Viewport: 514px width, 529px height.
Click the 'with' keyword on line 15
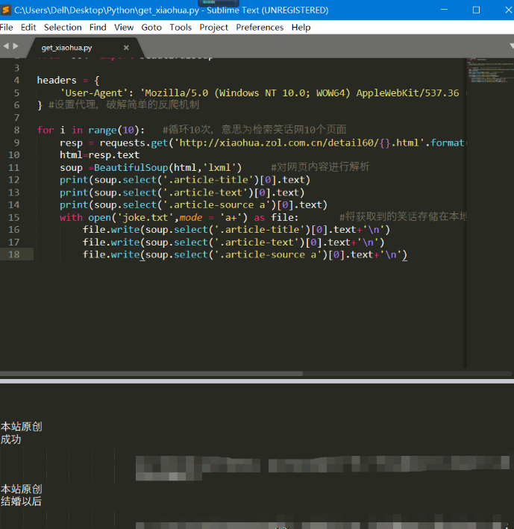71,217
